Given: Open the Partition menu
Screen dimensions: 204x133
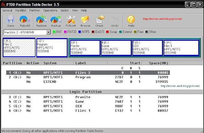Looking at the screenshot, I should [35, 10].
